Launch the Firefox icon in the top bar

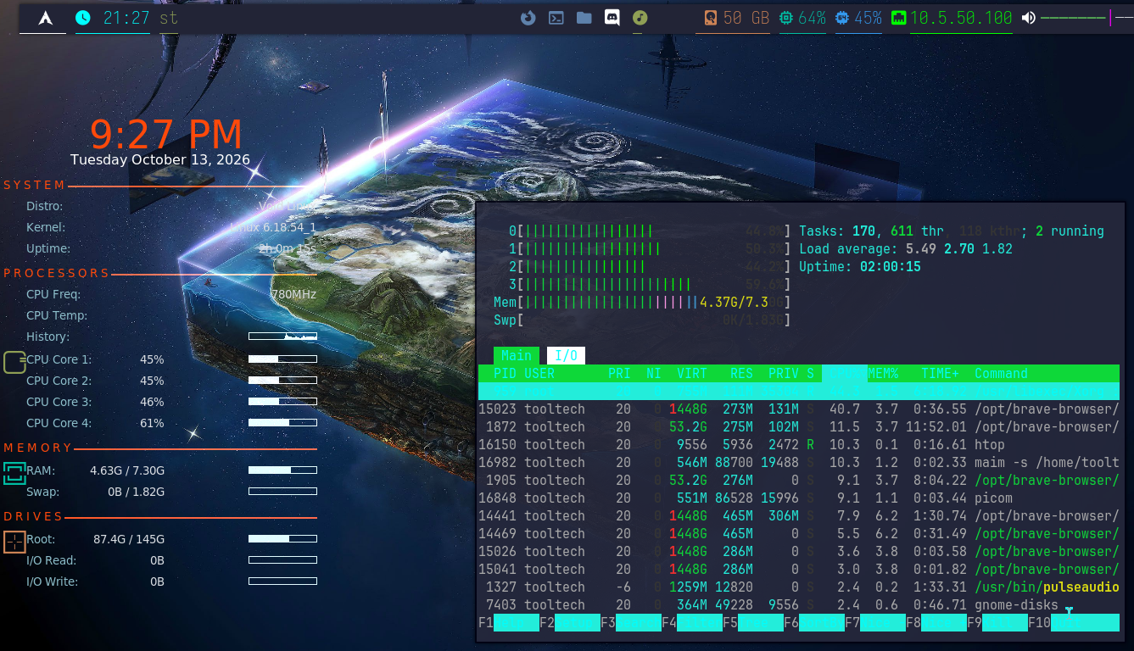tap(528, 17)
